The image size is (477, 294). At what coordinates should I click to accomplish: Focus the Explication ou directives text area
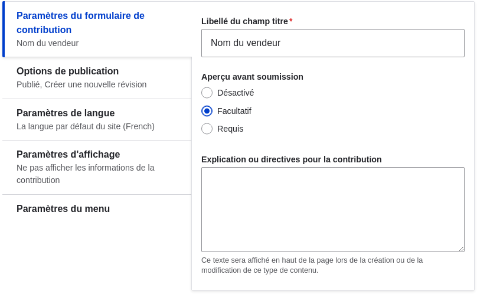pos(333,210)
